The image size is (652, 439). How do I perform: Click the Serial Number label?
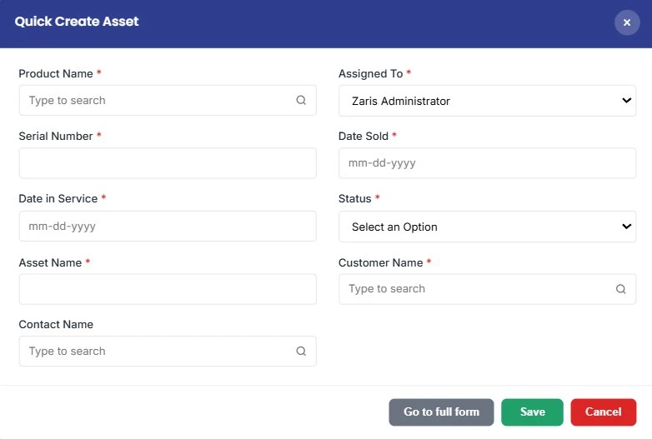point(56,137)
